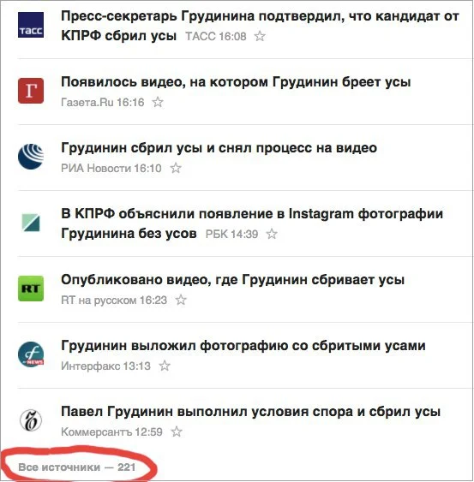Expand Все источники — 221 list

(77, 467)
